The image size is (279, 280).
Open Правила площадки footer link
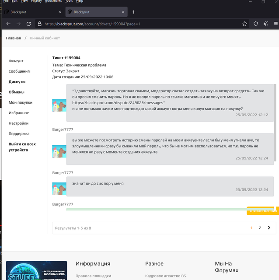pos(93,276)
